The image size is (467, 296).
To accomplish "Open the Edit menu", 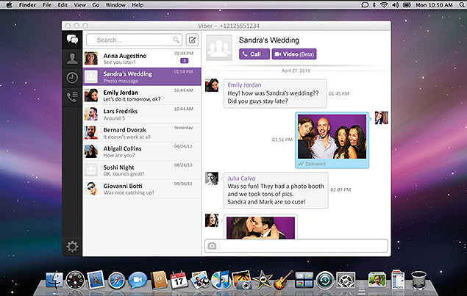I will 63,5.
